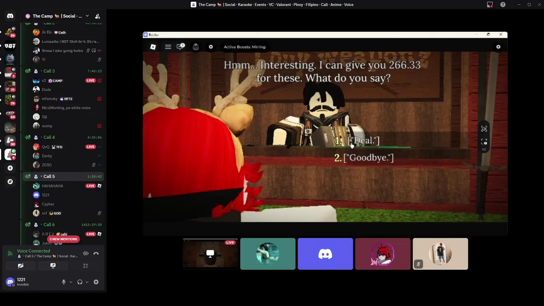Join the Call 6 voice channel
544x306 pixels.
pyautogui.click(x=64, y=224)
